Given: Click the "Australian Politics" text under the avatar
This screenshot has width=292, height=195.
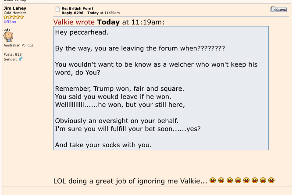Looking at the screenshot, I should (x=18, y=45).
